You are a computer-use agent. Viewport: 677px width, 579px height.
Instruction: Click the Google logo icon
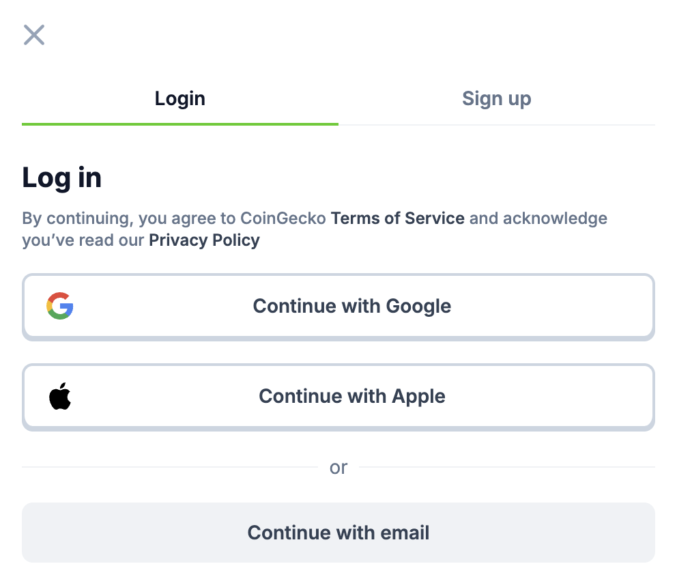click(60, 306)
